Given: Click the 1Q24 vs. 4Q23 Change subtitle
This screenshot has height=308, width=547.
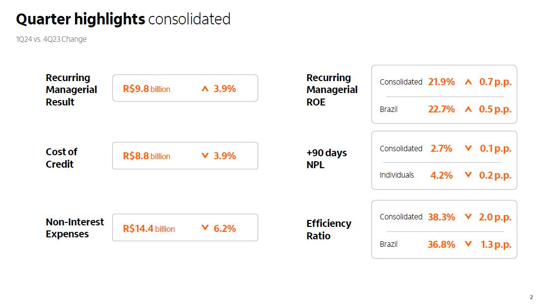Looking at the screenshot, I should pos(51,39).
